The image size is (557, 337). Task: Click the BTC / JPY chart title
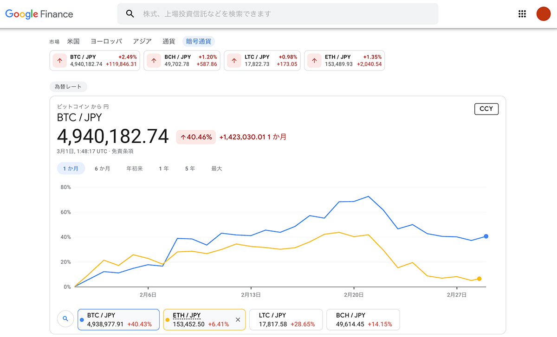pyautogui.click(x=79, y=117)
